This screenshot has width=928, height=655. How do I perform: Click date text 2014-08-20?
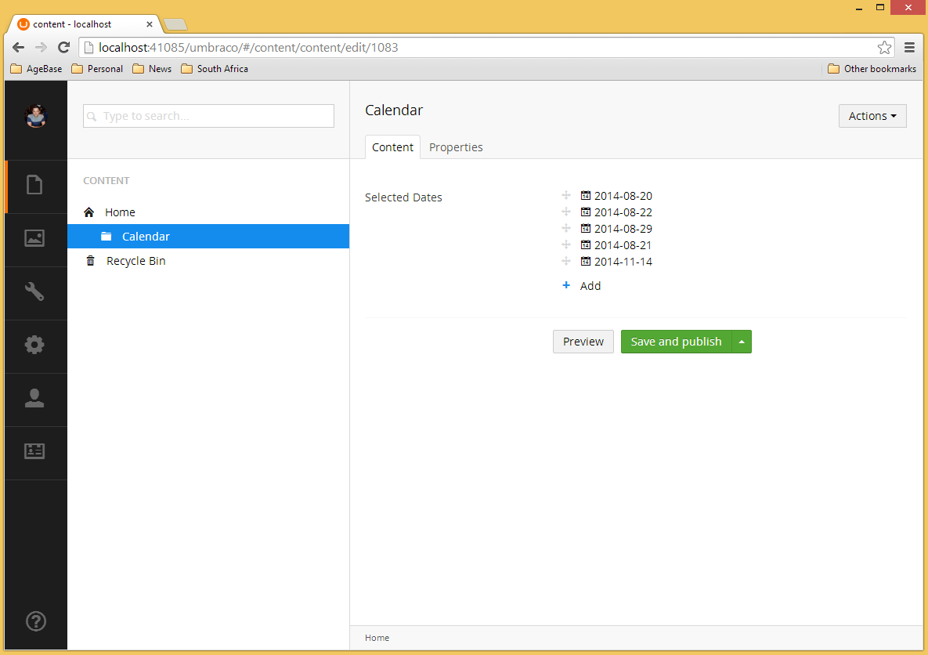pos(623,196)
